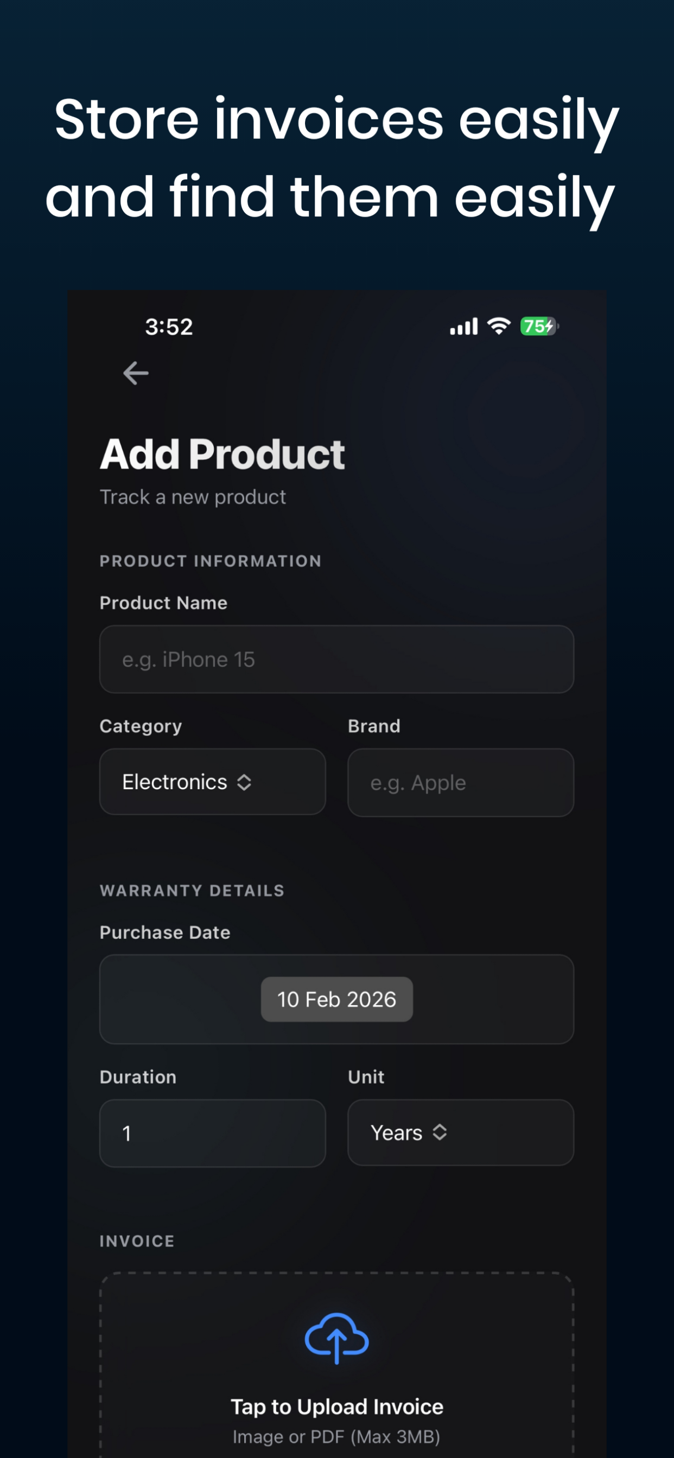This screenshot has width=674, height=1458.
Task: Tap the clock showing 3:52
Action: pyautogui.click(x=168, y=325)
